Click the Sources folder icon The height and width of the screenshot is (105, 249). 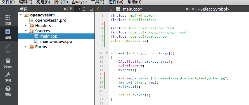pyautogui.click(x=31, y=31)
